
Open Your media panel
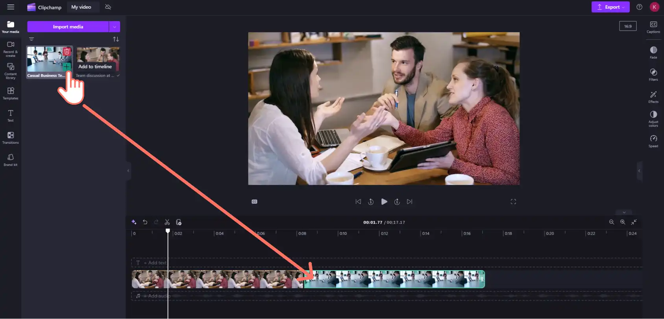pos(11,27)
